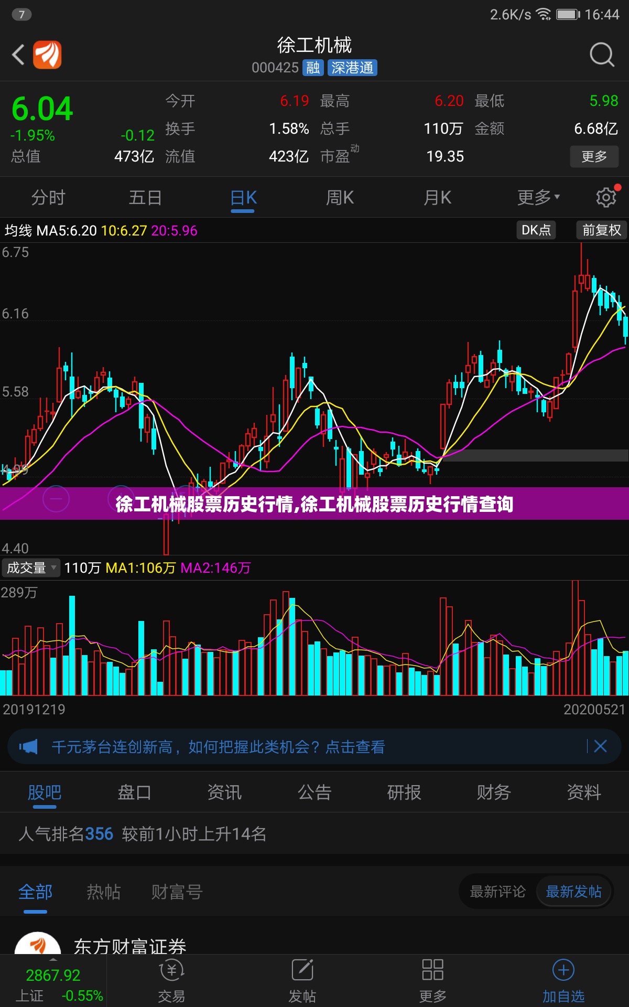Tap the 市盈 value 19.35
Viewport: 629px width, 1007px height.
pos(445,156)
